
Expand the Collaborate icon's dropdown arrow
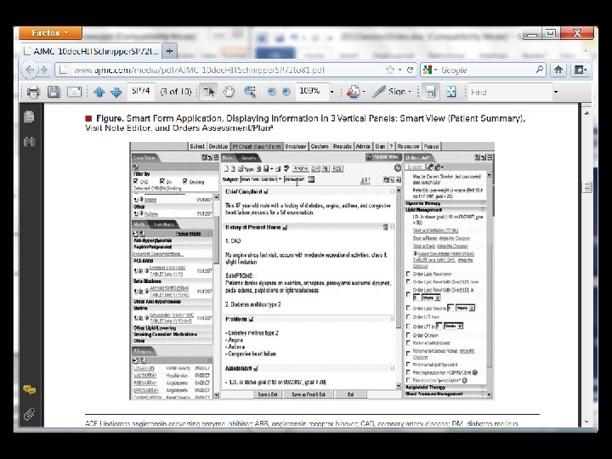[364, 92]
